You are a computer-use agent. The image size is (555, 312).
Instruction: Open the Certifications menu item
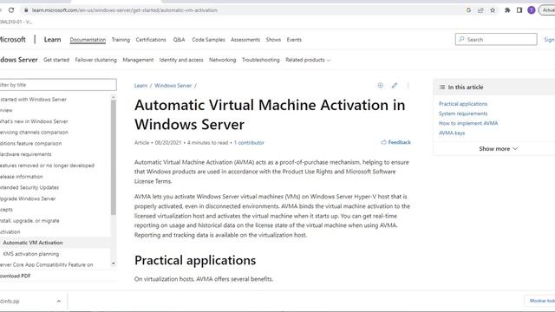[x=151, y=40]
